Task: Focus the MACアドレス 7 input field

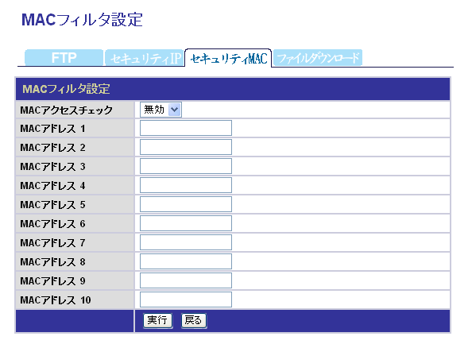Action: tap(186, 242)
